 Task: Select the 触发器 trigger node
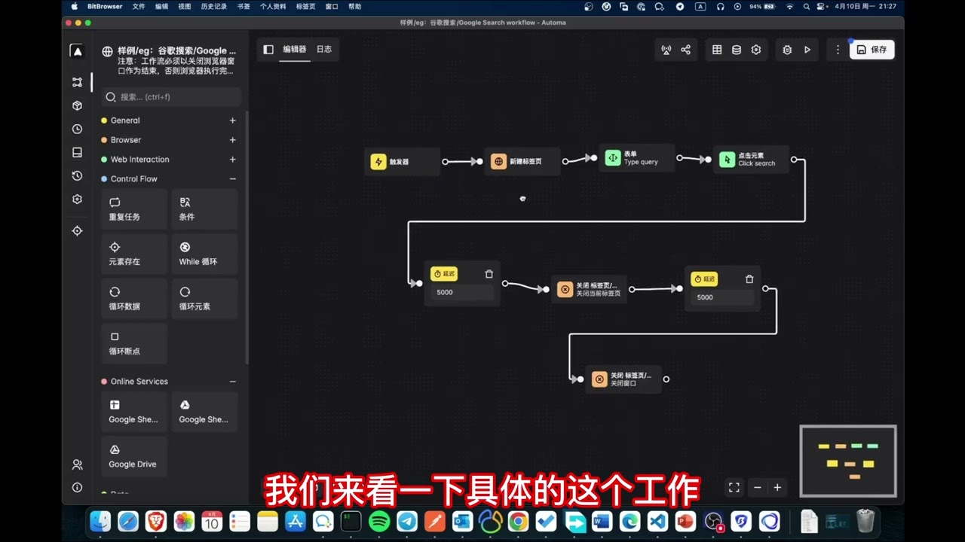coord(402,161)
